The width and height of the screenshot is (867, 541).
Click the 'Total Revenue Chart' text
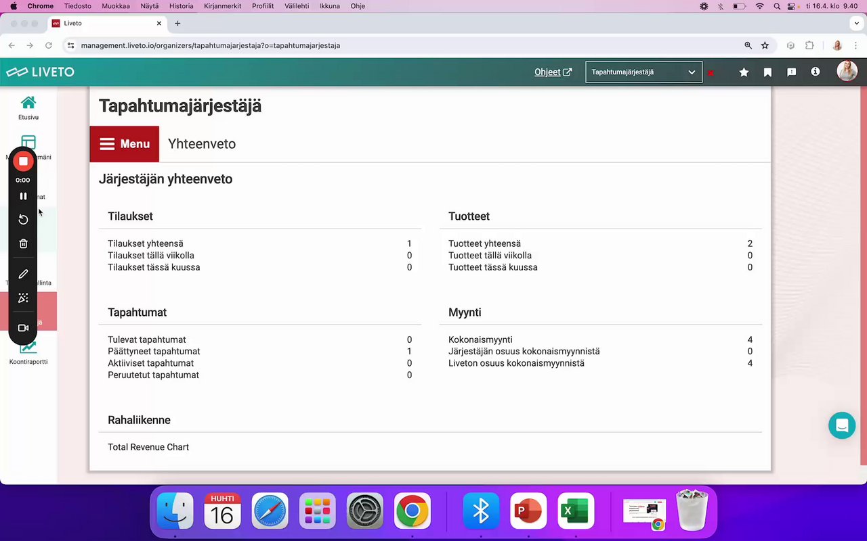click(x=148, y=447)
